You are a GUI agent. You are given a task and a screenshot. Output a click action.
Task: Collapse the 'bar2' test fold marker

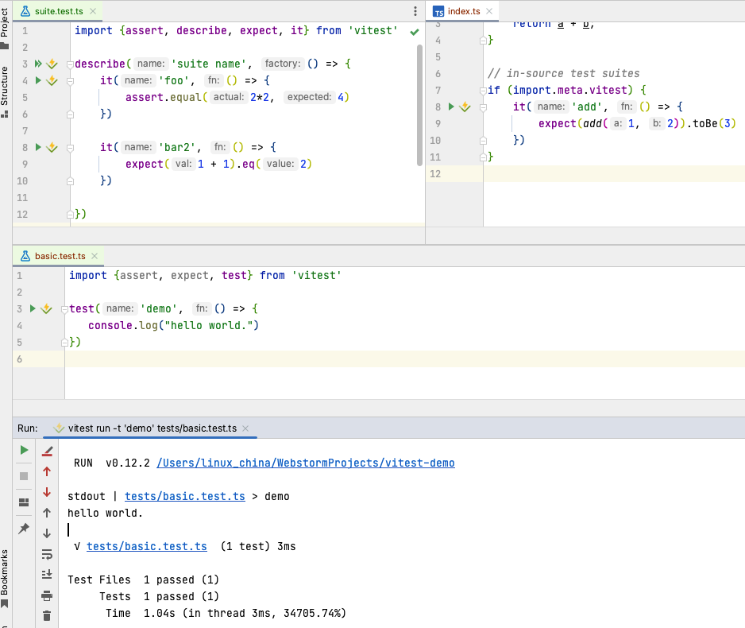[71, 148]
